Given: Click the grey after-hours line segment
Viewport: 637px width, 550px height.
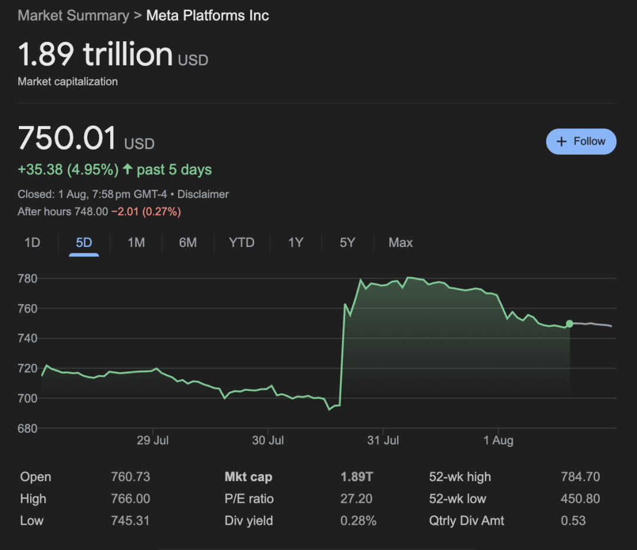Looking at the screenshot, I should pyautogui.click(x=593, y=324).
